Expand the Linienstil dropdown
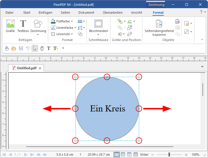Screen dimensions: 208x158 click(x=72, y=34)
